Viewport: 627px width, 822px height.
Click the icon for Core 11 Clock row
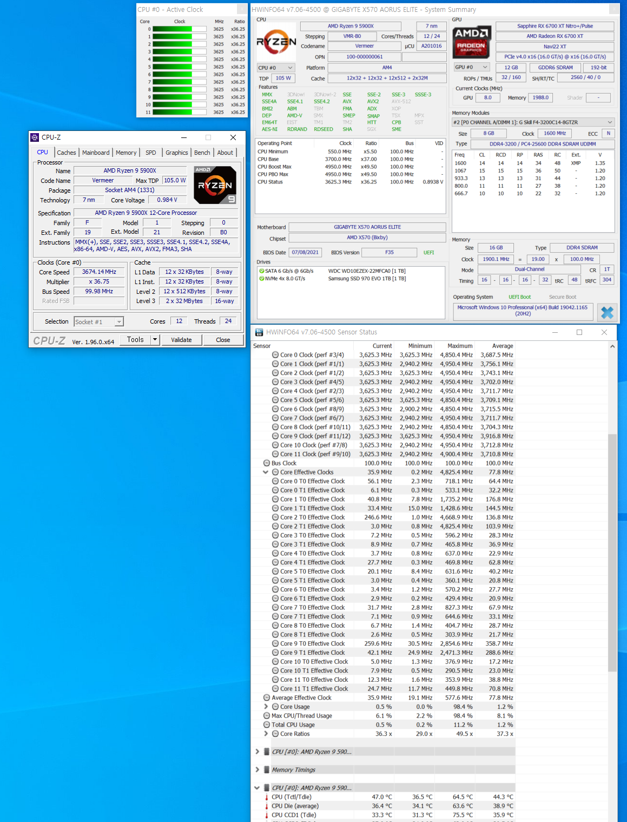[x=275, y=454]
